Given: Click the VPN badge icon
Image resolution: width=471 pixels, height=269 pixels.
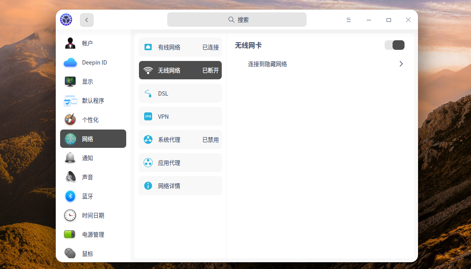Looking at the screenshot, I should click(x=148, y=116).
